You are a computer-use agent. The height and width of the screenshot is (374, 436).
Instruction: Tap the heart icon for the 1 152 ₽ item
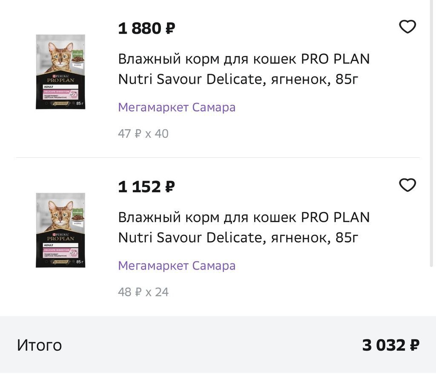[407, 185]
